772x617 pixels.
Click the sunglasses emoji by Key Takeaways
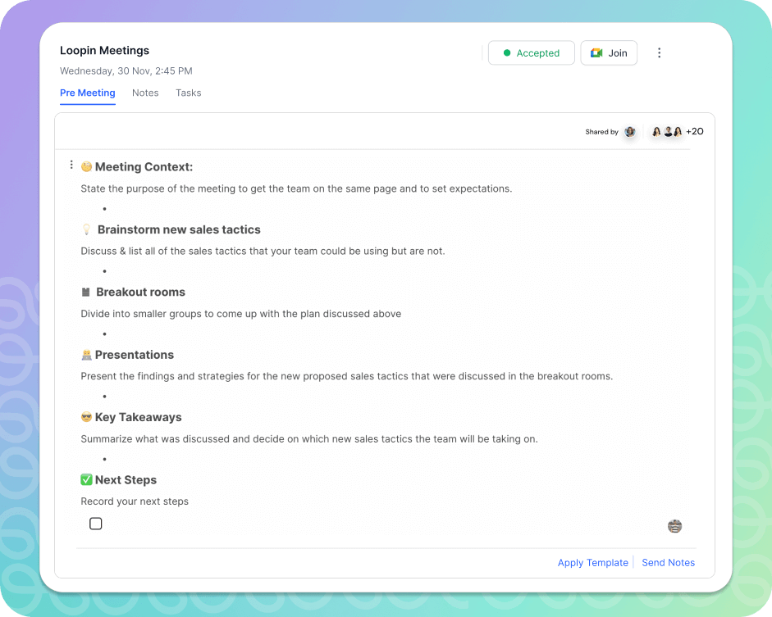coord(87,417)
